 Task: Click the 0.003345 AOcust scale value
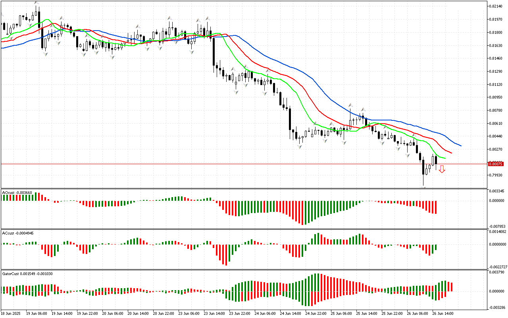[x=496, y=191]
